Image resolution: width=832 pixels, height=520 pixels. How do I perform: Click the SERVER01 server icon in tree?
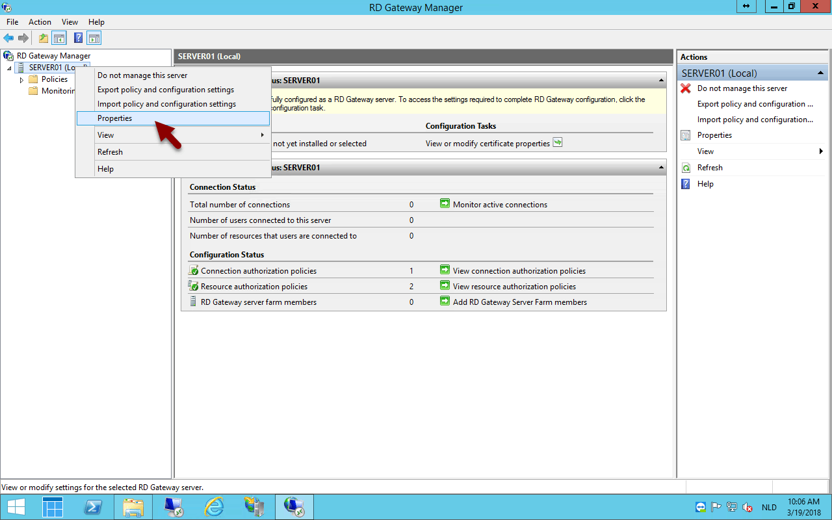(x=21, y=68)
